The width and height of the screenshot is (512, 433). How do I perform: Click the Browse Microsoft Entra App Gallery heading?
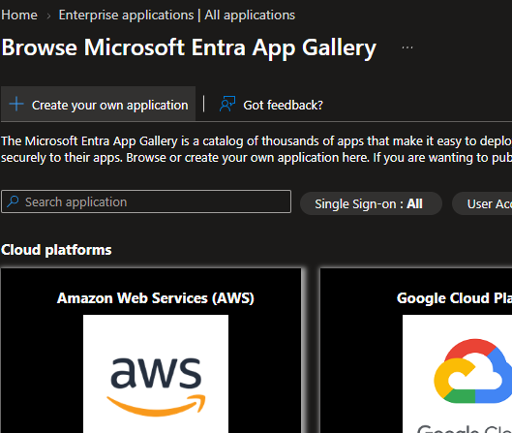click(189, 48)
